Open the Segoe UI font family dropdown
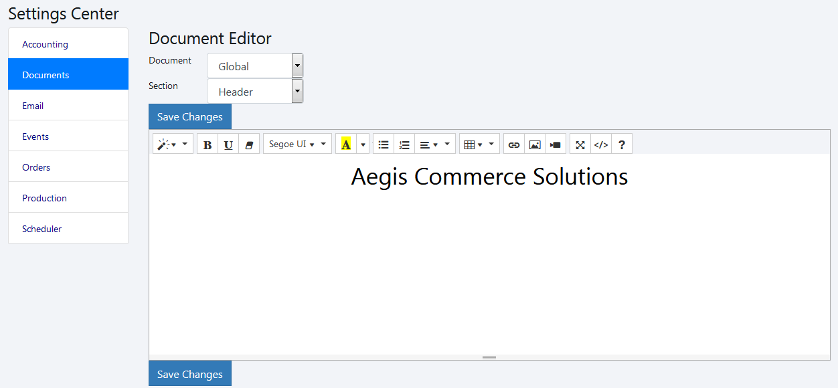Screen dimensions: 838x388 [x=297, y=144]
